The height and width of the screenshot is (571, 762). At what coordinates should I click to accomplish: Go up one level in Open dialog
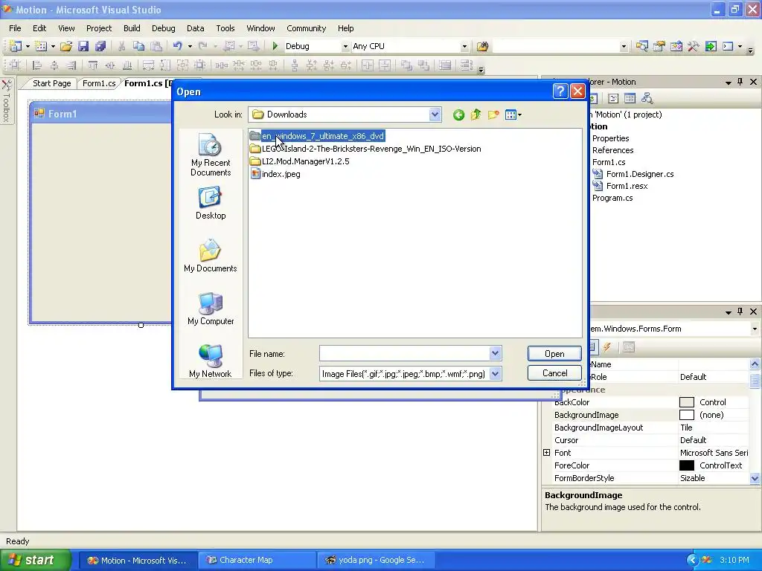click(476, 115)
